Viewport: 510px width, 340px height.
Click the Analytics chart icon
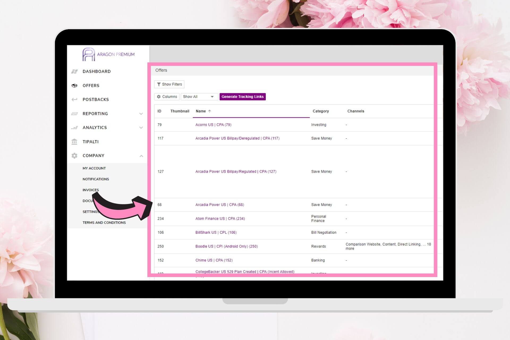pyautogui.click(x=74, y=128)
